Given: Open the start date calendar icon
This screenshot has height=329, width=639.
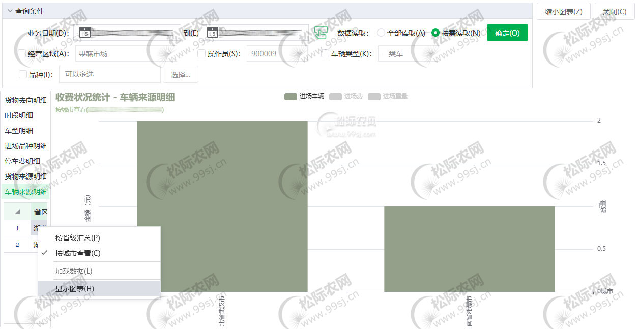Looking at the screenshot, I should [85, 33].
